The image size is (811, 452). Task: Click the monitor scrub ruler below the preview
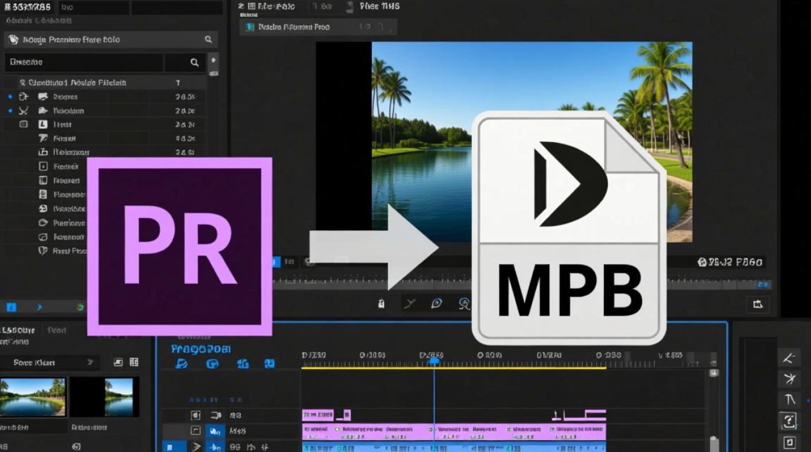(521, 282)
